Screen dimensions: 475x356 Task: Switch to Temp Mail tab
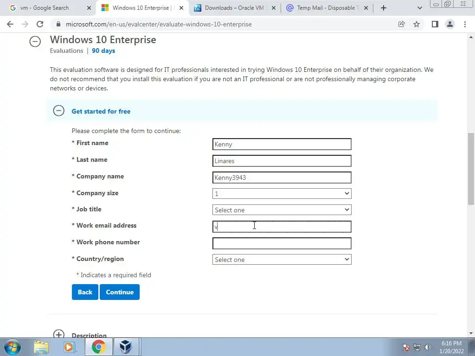[326, 8]
